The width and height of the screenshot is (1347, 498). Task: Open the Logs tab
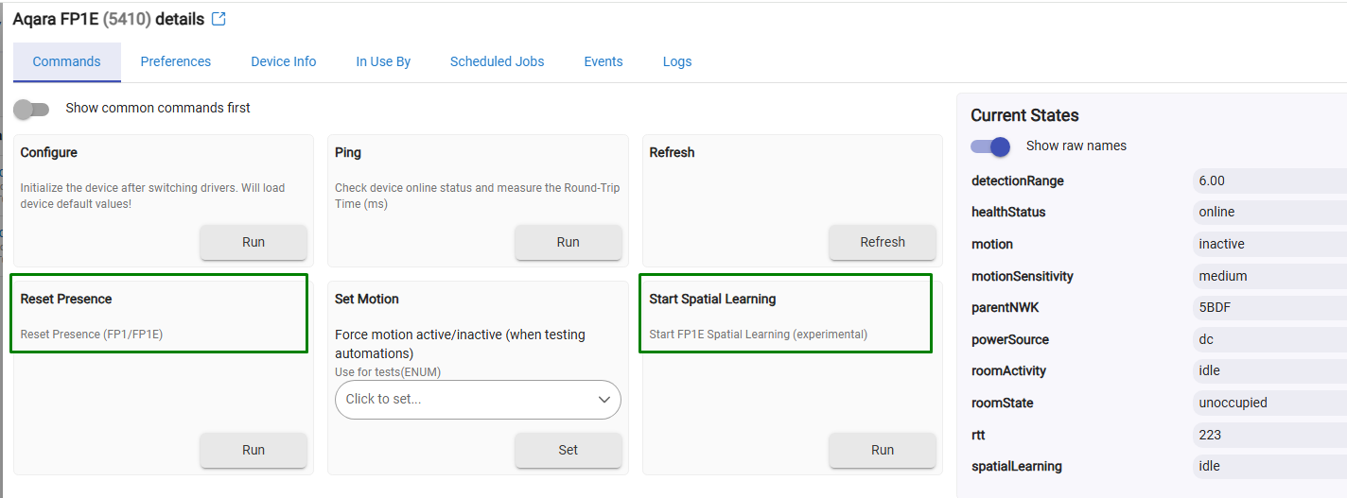(677, 62)
